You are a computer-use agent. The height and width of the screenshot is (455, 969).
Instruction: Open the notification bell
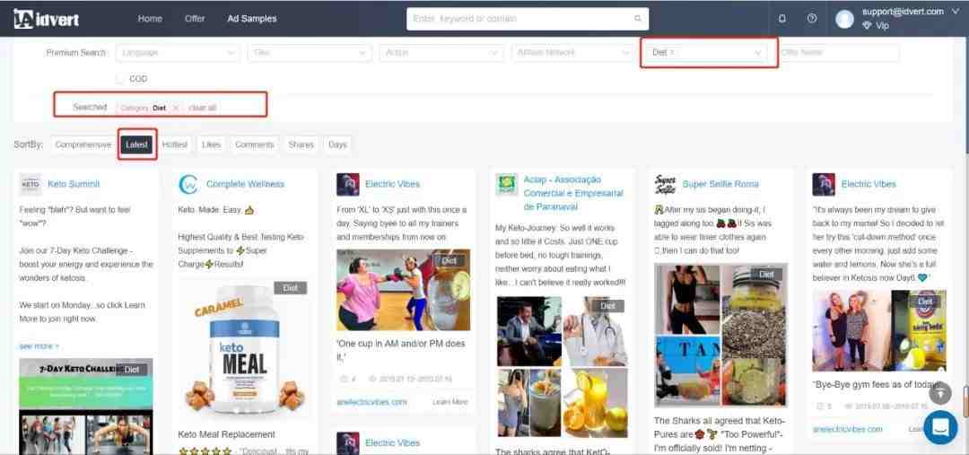781,19
